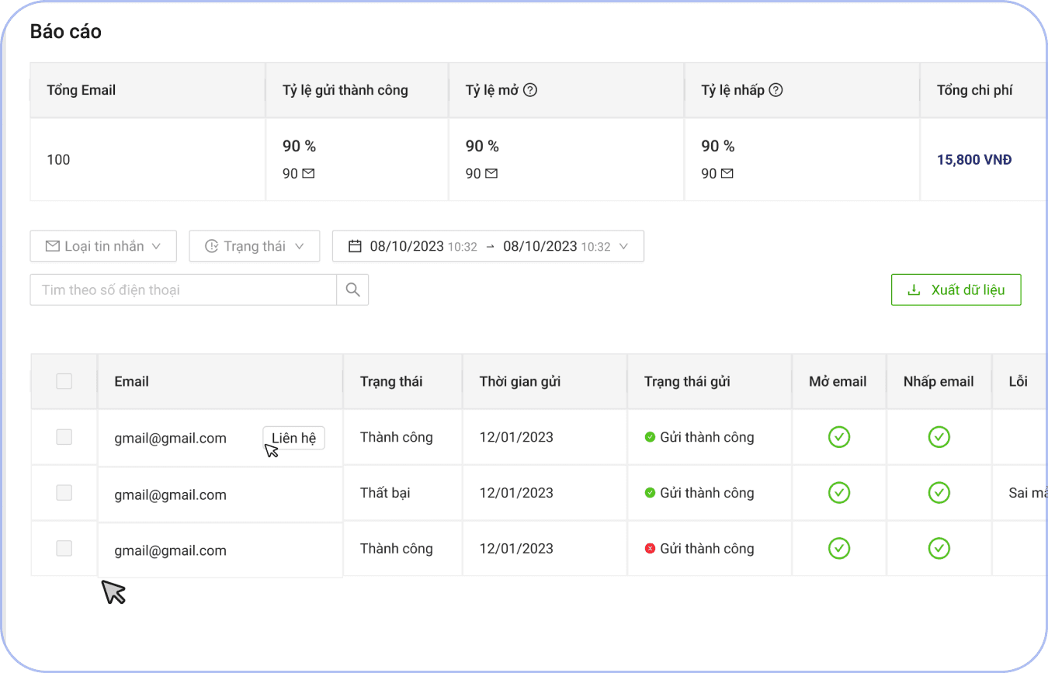Click the Liên hệ button in first row
The image size is (1048, 673).
[293, 438]
